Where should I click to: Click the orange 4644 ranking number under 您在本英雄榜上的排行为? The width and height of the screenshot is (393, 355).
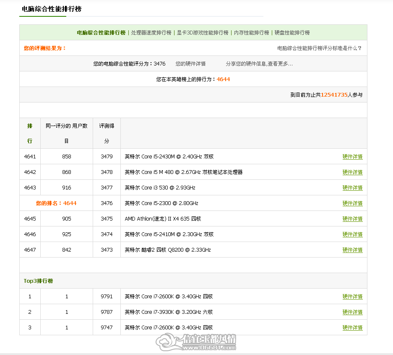(223, 79)
